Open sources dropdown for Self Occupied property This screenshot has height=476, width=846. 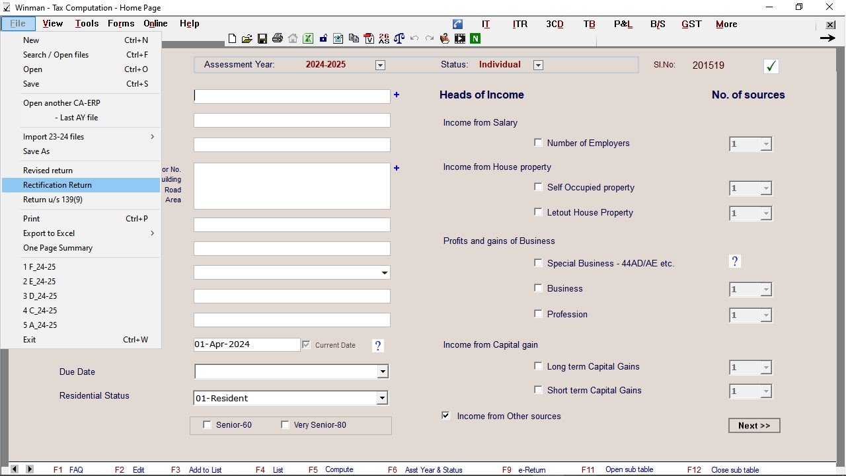coord(766,188)
